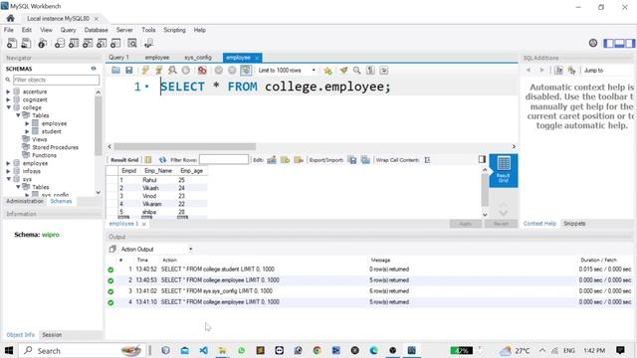Click the Filter objects search box
Image resolution: width=637 pixels, height=358 pixels.
pos(56,80)
